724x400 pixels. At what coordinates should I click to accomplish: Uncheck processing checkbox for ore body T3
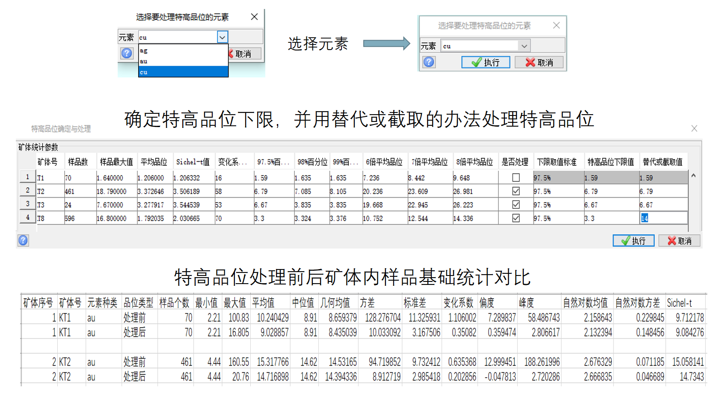pyautogui.click(x=516, y=204)
